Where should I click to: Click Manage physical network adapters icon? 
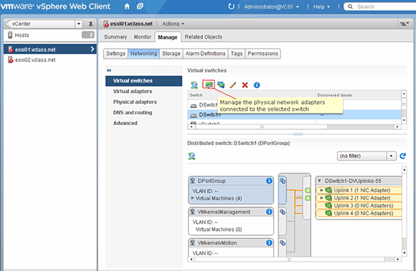click(209, 84)
